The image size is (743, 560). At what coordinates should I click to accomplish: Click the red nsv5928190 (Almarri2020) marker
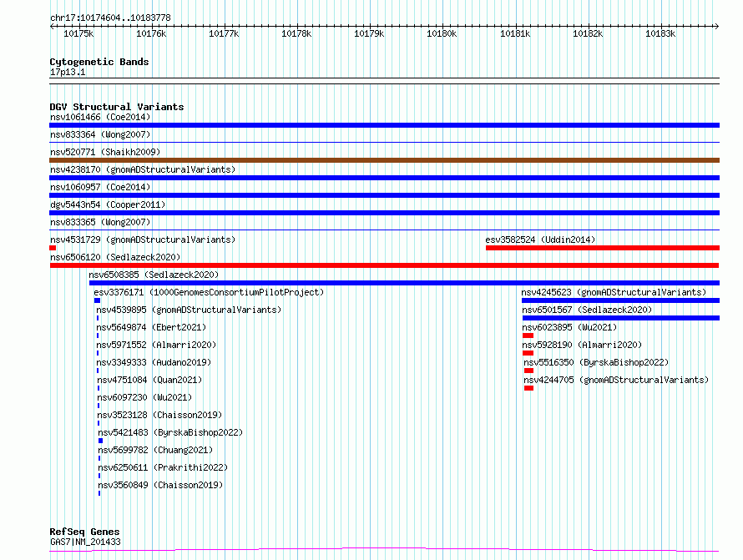(x=528, y=353)
